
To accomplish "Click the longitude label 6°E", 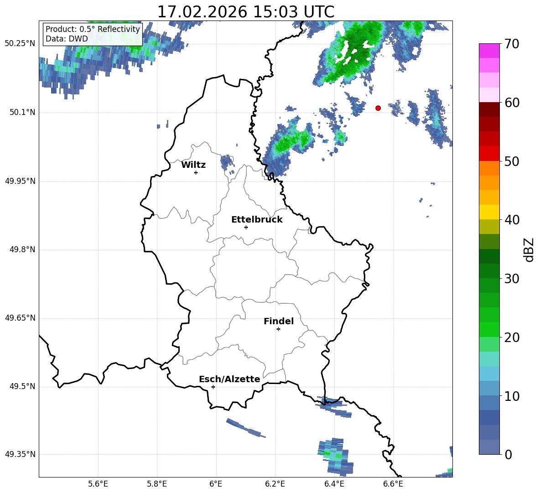I will (216, 484).
